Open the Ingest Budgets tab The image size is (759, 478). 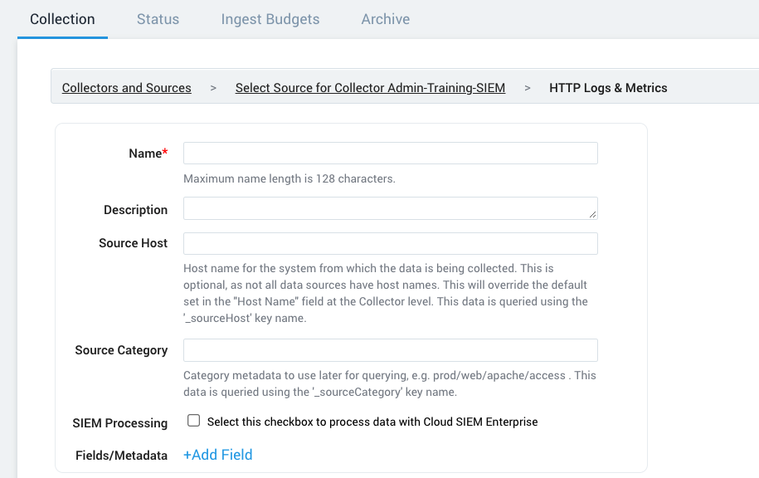click(270, 18)
